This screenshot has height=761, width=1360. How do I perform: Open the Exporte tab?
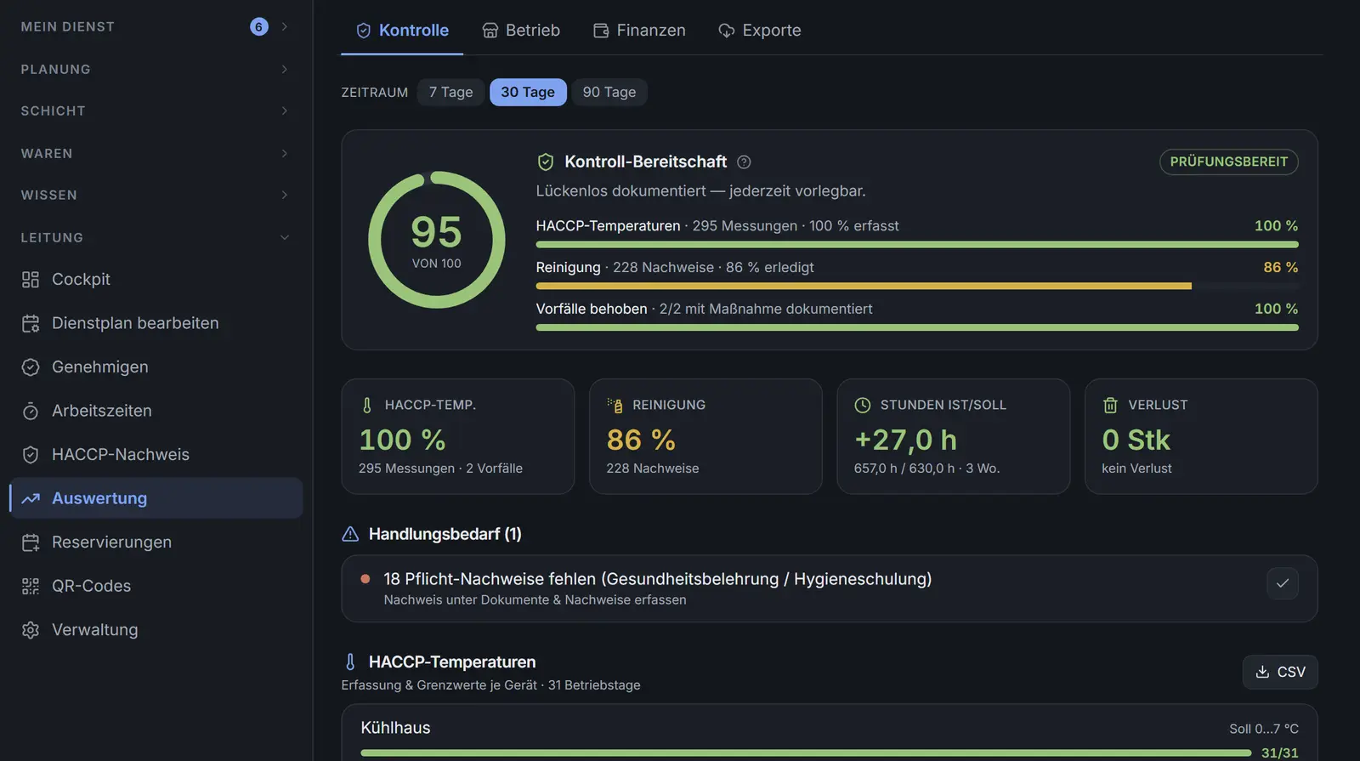[x=760, y=31]
